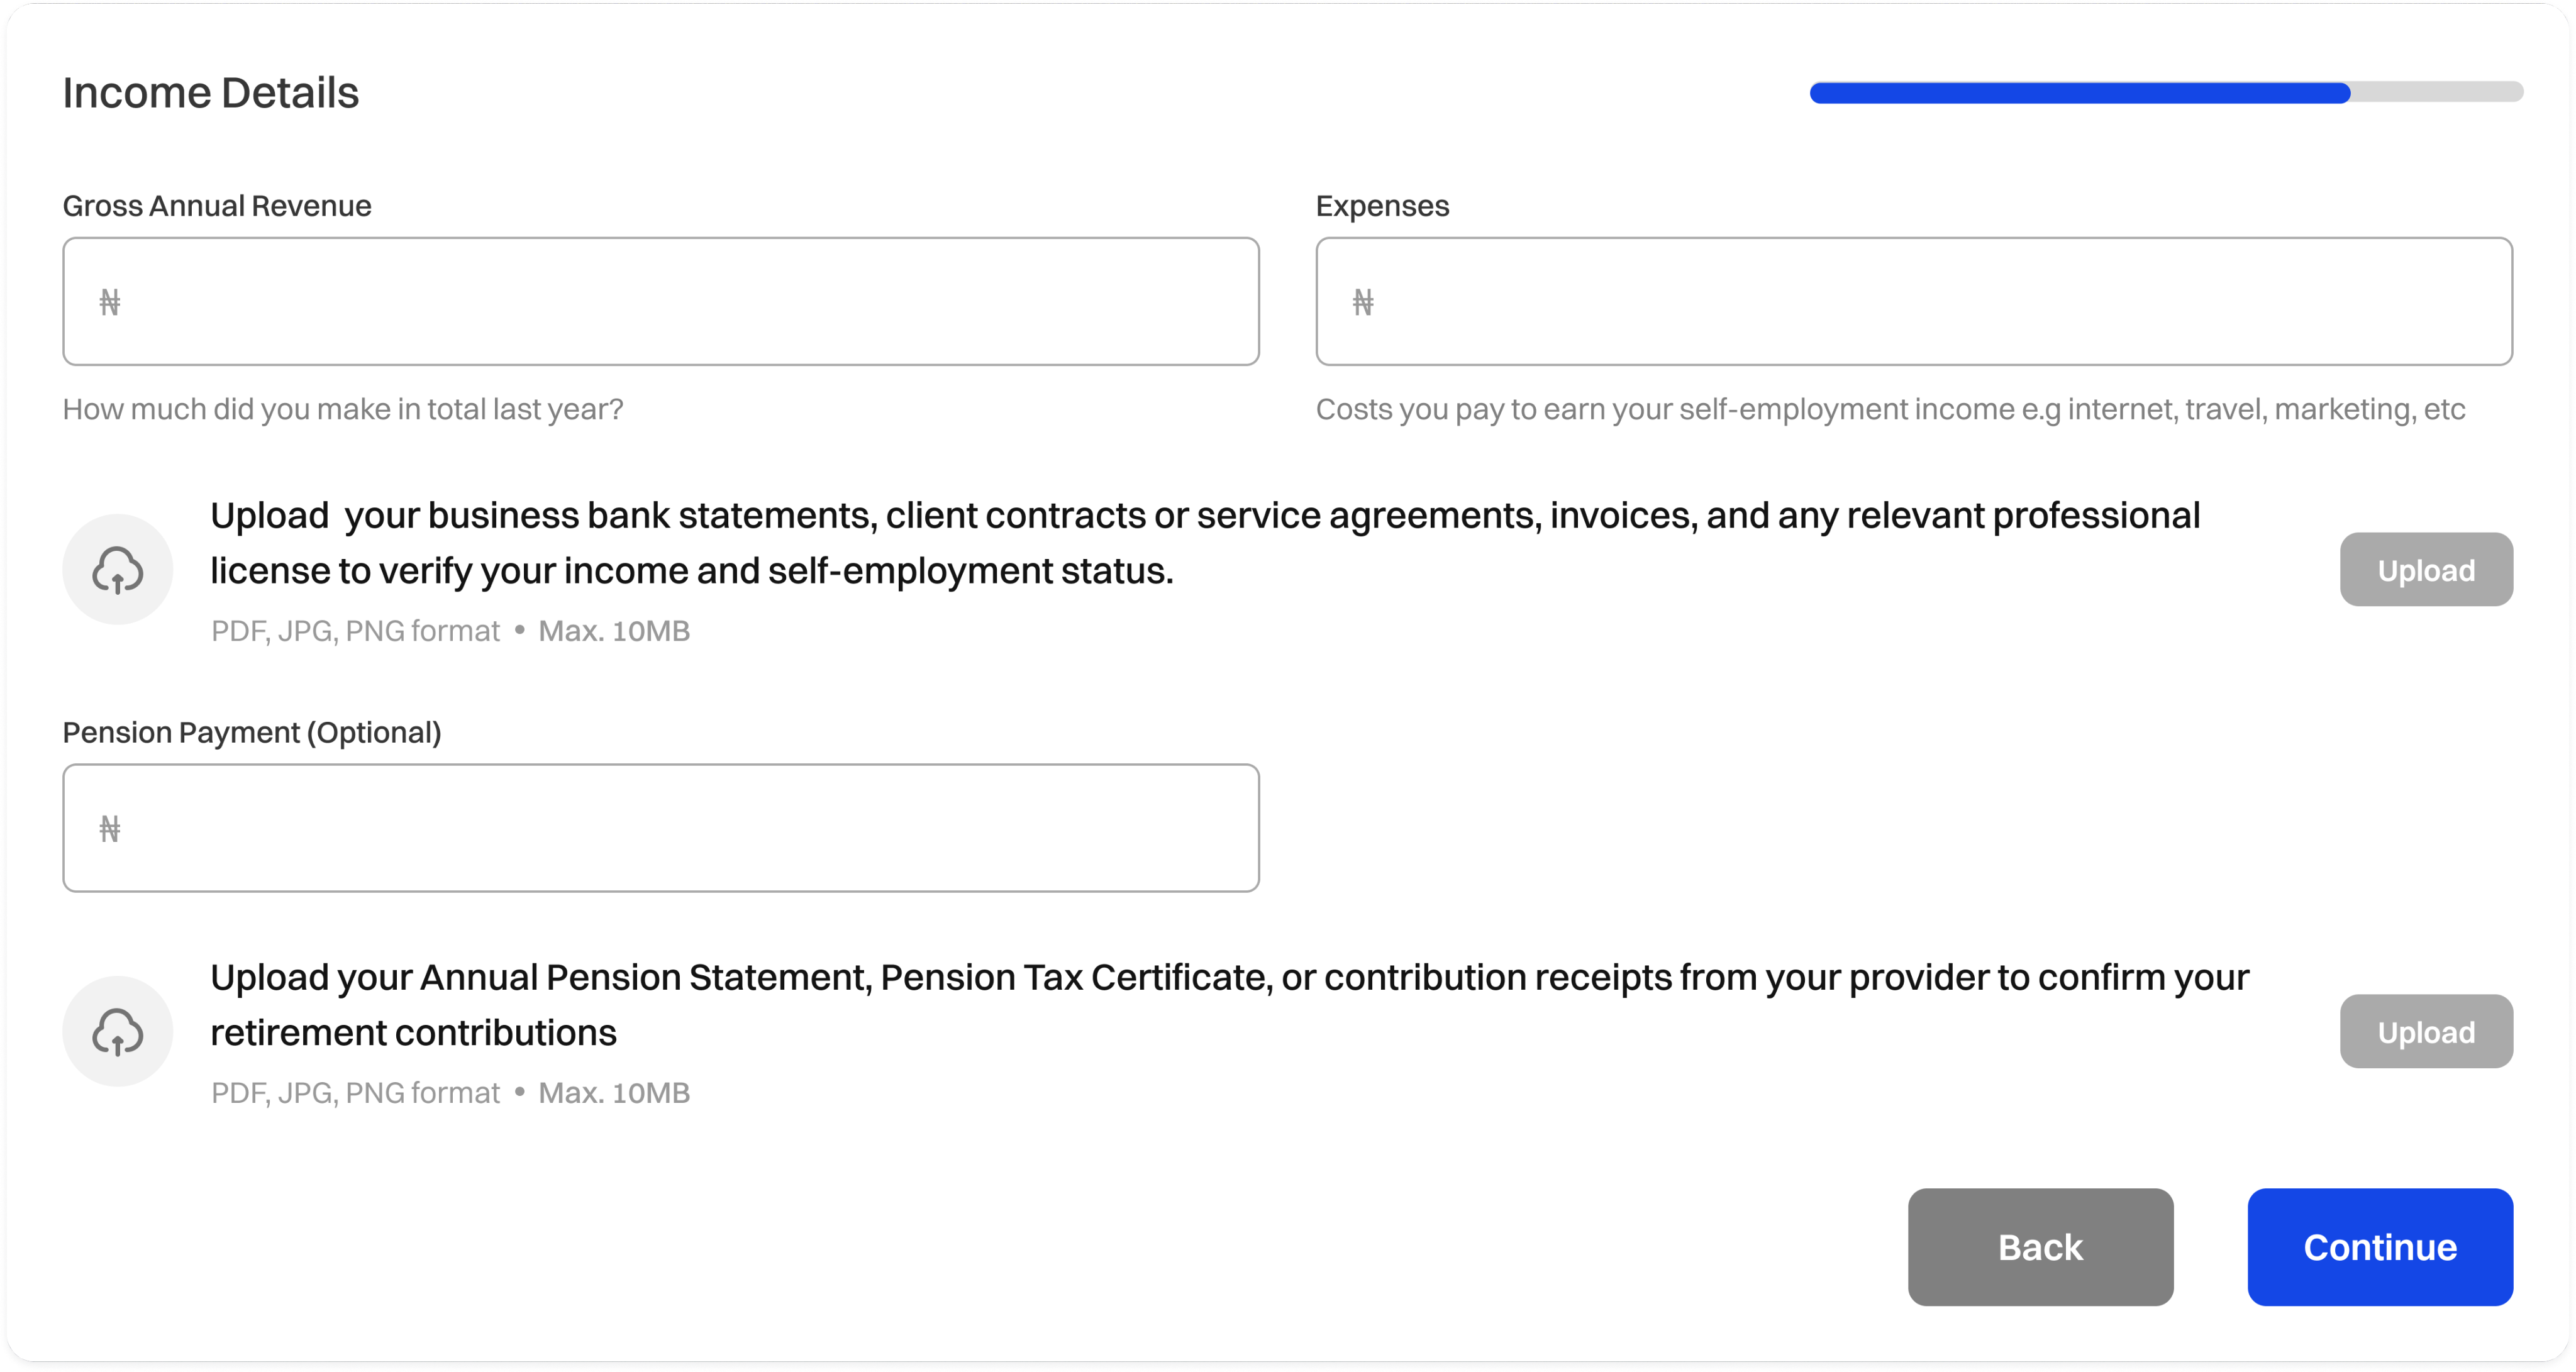
Task: Click the blue filled part of progress bar
Action: pyautogui.click(x=2080, y=93)
